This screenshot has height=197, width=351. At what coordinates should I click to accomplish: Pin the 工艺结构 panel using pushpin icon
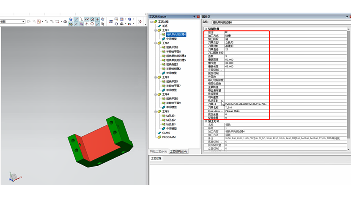194,16
